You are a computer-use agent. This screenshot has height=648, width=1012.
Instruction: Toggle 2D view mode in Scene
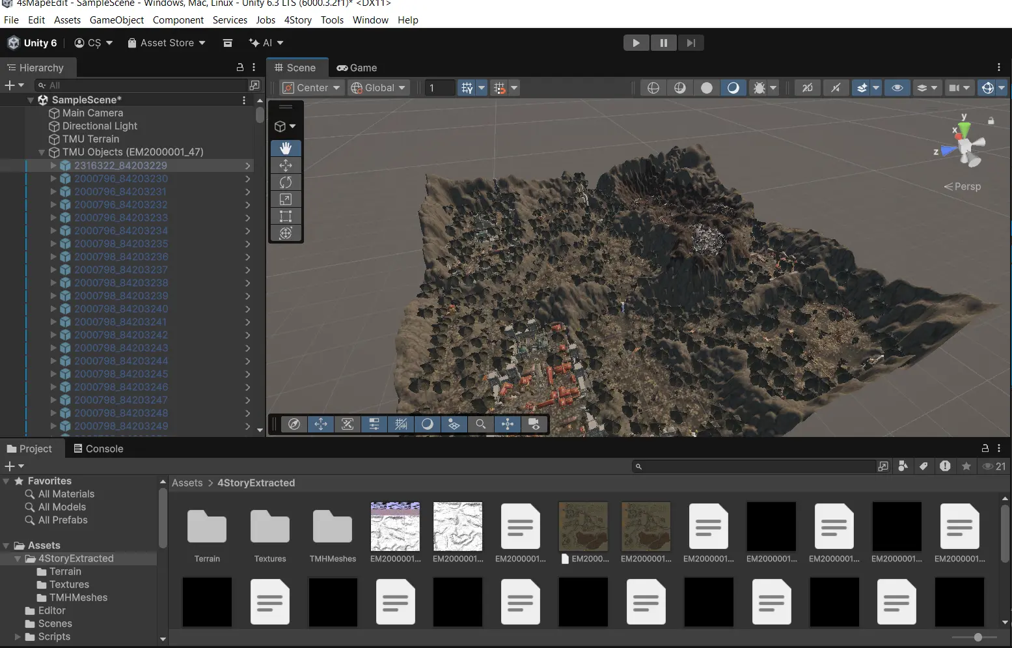point(808,88)
